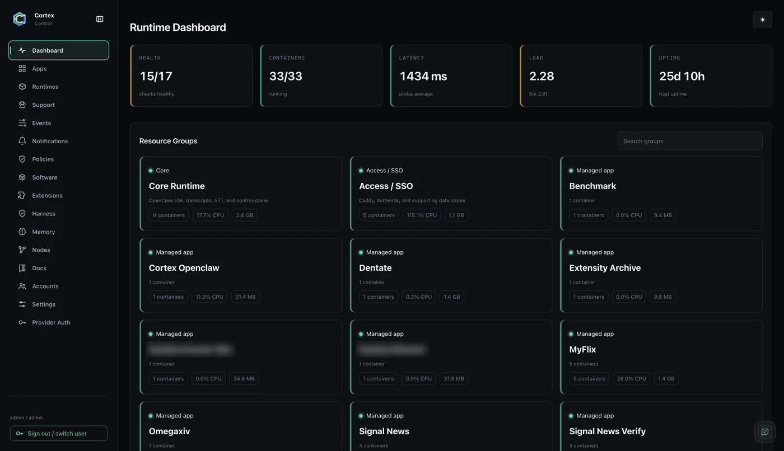Go to Runtimes in the sidebar
Viewport: 784px width, 451px height.
click(59, 87)
